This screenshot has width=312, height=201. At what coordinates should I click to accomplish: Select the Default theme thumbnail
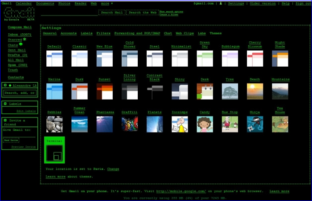click(x=54, y=59)
